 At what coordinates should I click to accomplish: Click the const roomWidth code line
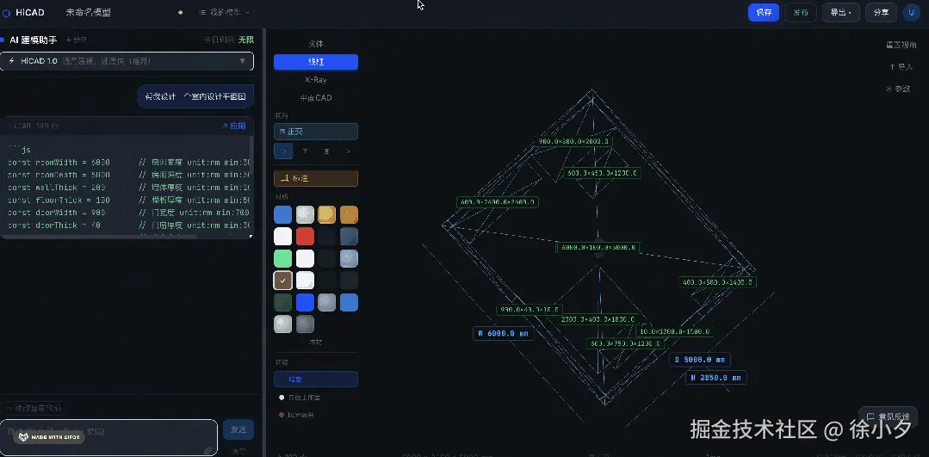click(127, 162)
